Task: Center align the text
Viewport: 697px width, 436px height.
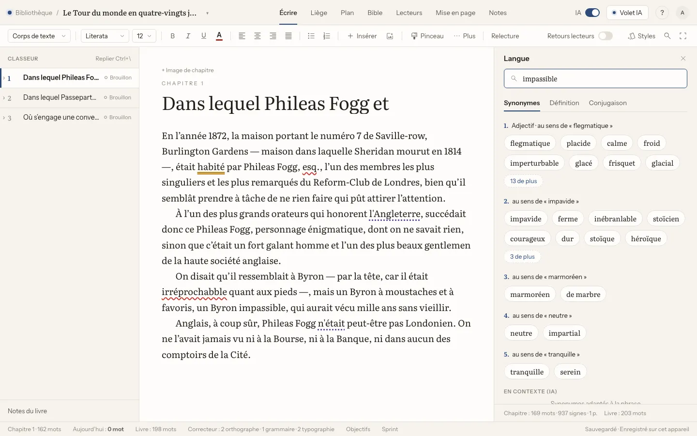Action: point(258,36)
